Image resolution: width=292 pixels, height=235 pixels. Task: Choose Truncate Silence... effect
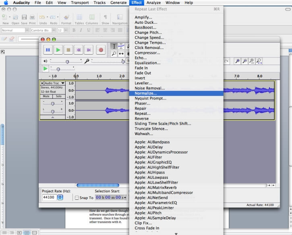176,129
